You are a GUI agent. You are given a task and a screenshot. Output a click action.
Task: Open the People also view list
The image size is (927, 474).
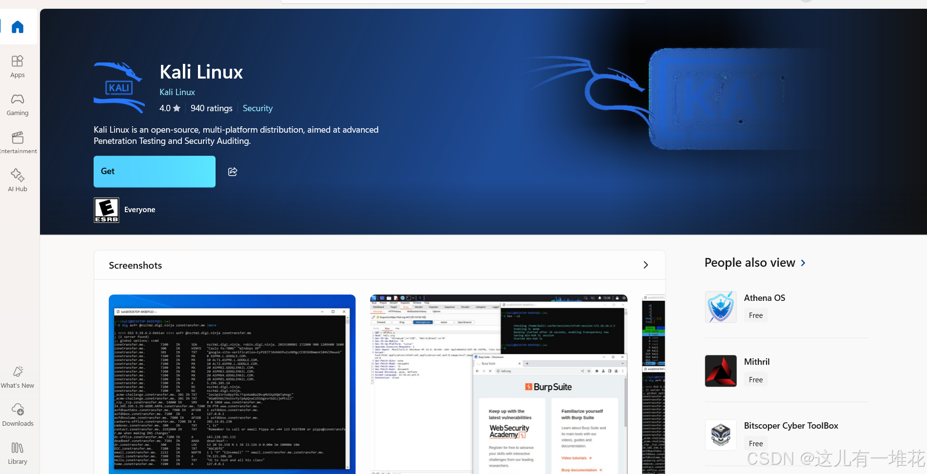(749, 263)
